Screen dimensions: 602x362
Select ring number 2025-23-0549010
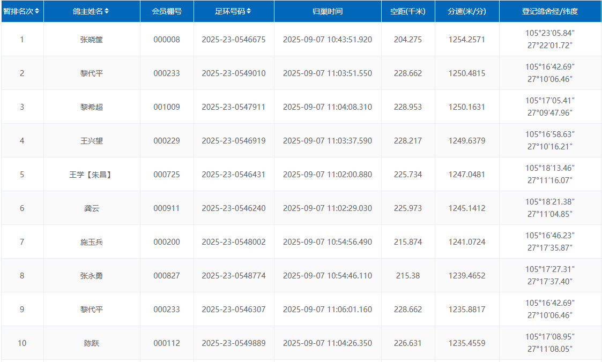tap(234, 73)
